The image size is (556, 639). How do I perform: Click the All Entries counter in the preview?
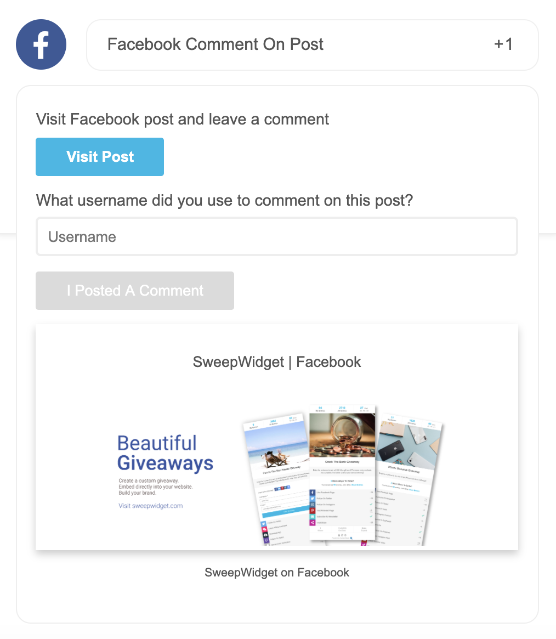[x=343, y=408]
